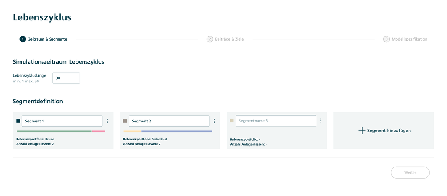This screenshot has height=196, width=447.
Task: Select the gray Segment 2 color swatch
Action: pos(125,121)
